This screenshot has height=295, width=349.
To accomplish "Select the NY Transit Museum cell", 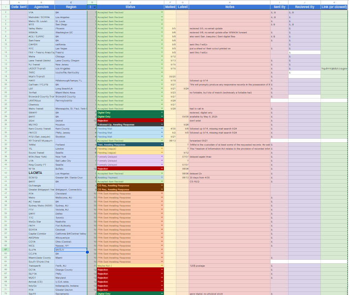I will 41,141.
